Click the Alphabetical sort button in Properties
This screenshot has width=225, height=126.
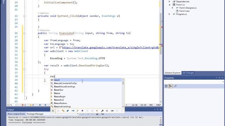click(171, 86)
